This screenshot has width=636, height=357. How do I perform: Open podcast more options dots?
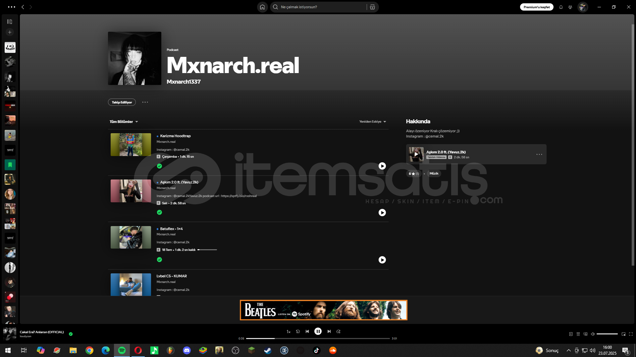145,102
